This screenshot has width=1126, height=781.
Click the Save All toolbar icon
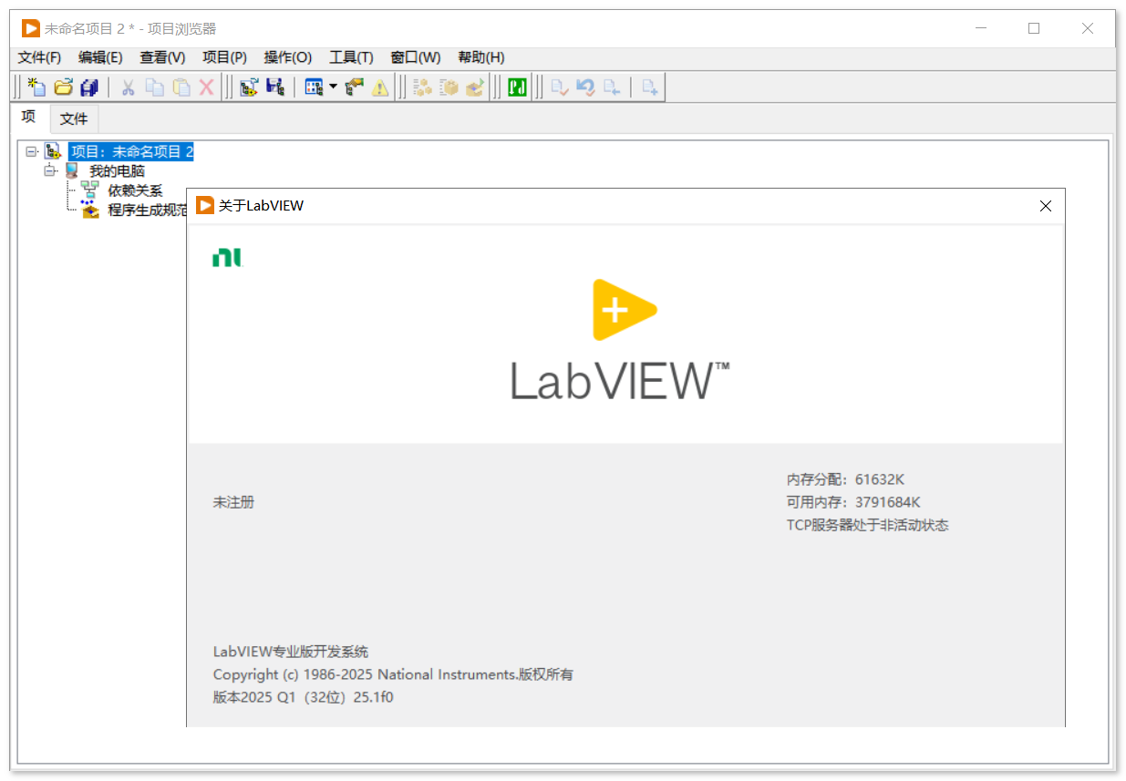[89, 87]
